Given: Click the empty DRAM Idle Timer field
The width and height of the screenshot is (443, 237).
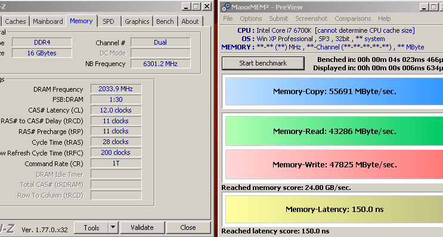Looking at the screenshot, I should [116, 174].
